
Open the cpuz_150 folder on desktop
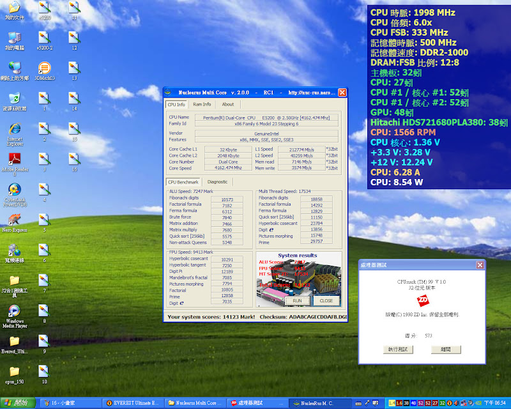[14, 371]
